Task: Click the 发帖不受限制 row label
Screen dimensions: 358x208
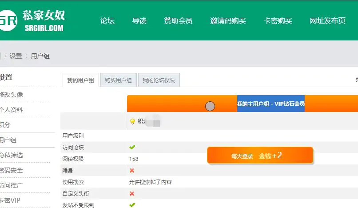Action: click(78, 205)
